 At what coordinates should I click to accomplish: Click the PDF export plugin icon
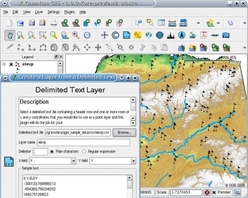point(204,35)
